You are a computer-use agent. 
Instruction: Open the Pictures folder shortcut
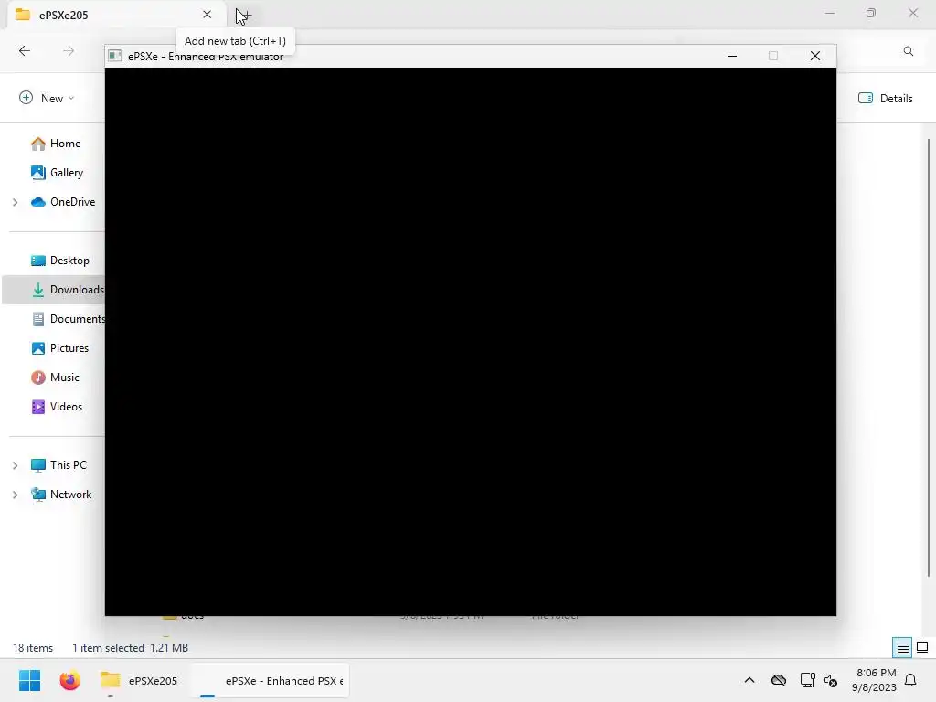(x=69, y=348)
